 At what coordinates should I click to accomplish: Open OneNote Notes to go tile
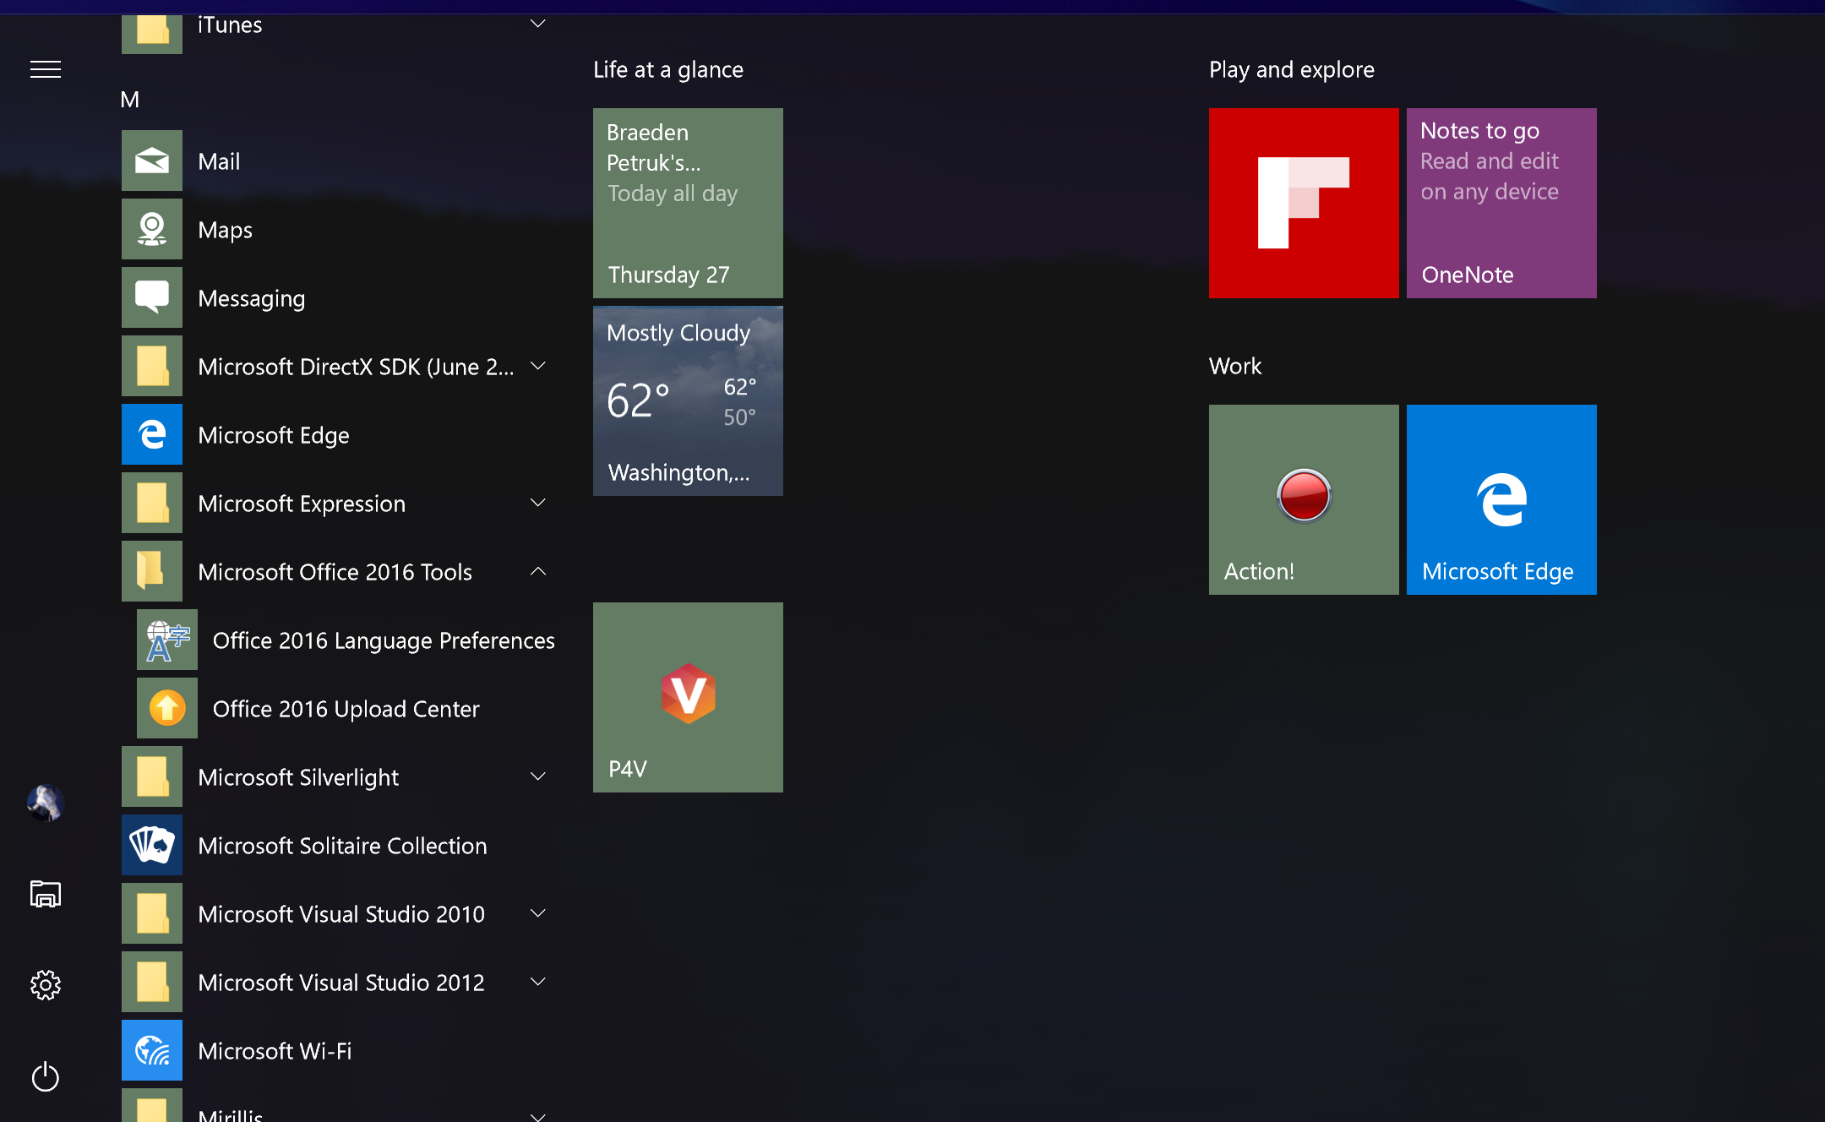[1501, 203]
